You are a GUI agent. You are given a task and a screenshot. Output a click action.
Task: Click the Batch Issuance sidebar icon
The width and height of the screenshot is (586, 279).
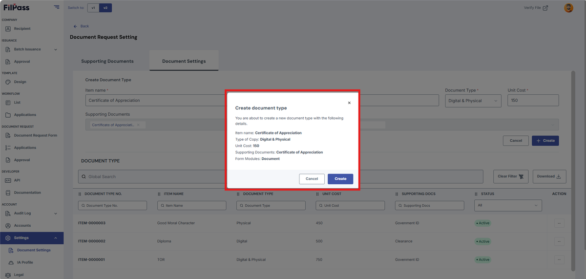[x=8, y=49]
